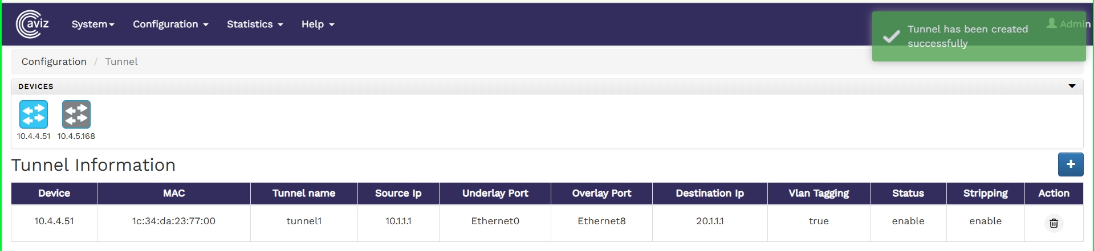Click the tunnel1 name cell

[304, 221]
